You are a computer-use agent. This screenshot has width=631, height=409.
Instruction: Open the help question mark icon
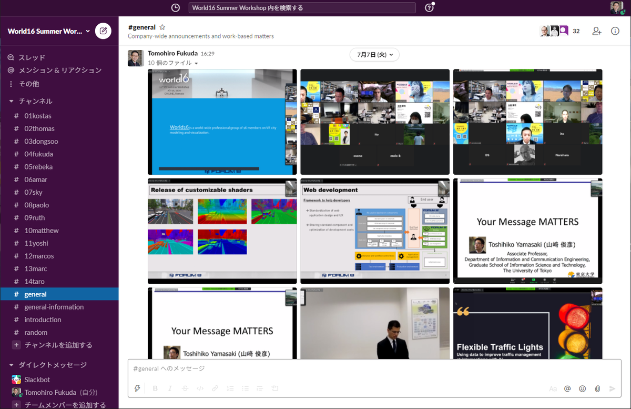pos(430,8)
